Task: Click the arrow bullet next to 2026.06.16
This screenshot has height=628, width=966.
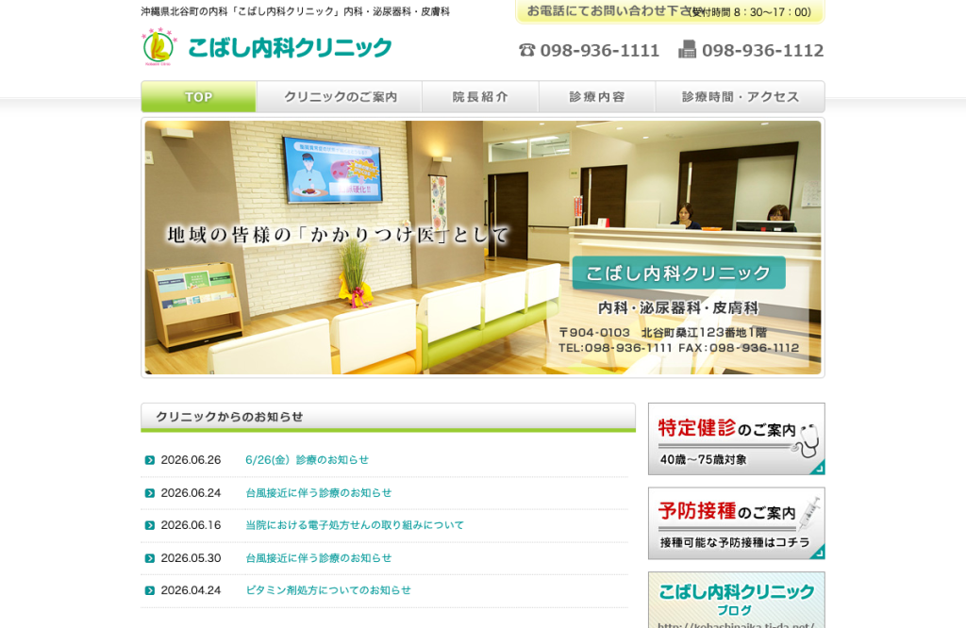Action: pos(150,525)
